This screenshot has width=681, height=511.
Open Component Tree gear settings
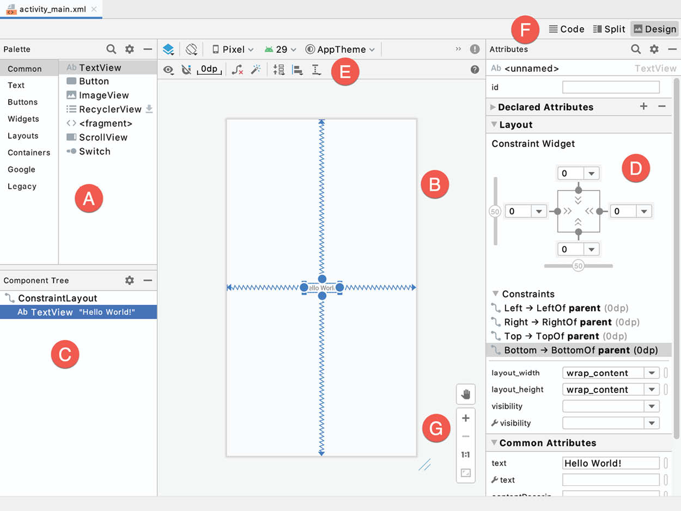129,280
